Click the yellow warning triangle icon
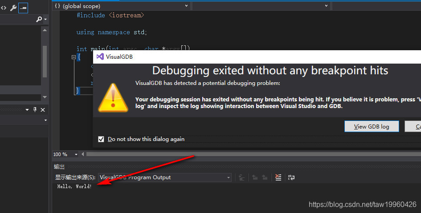The width and height of the screenshot is (421, 213). (x=113, y=98)
